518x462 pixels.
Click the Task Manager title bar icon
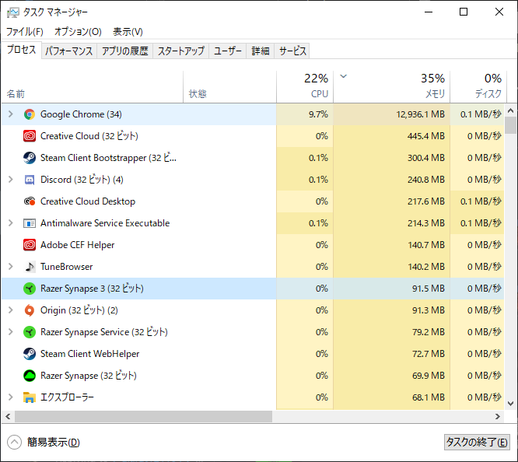(x=13, y=12)
